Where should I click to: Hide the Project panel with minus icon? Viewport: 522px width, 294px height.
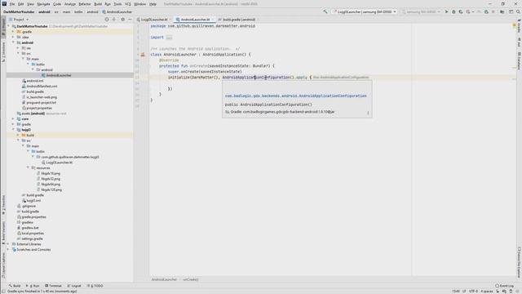point(130,20)
